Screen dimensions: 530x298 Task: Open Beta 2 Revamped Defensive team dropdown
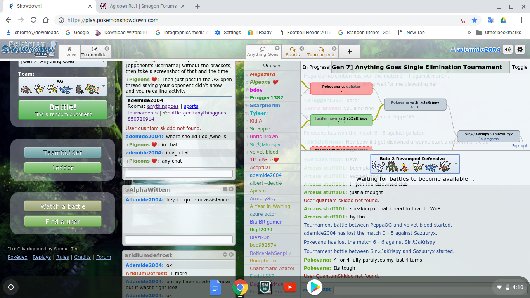click(415, 164)
